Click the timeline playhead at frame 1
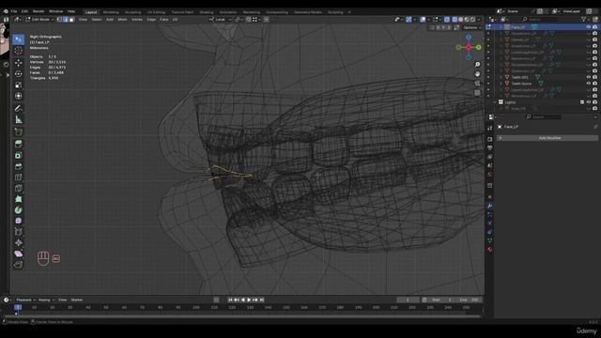Viewport: 601px width, 338px height. [18, 307]
